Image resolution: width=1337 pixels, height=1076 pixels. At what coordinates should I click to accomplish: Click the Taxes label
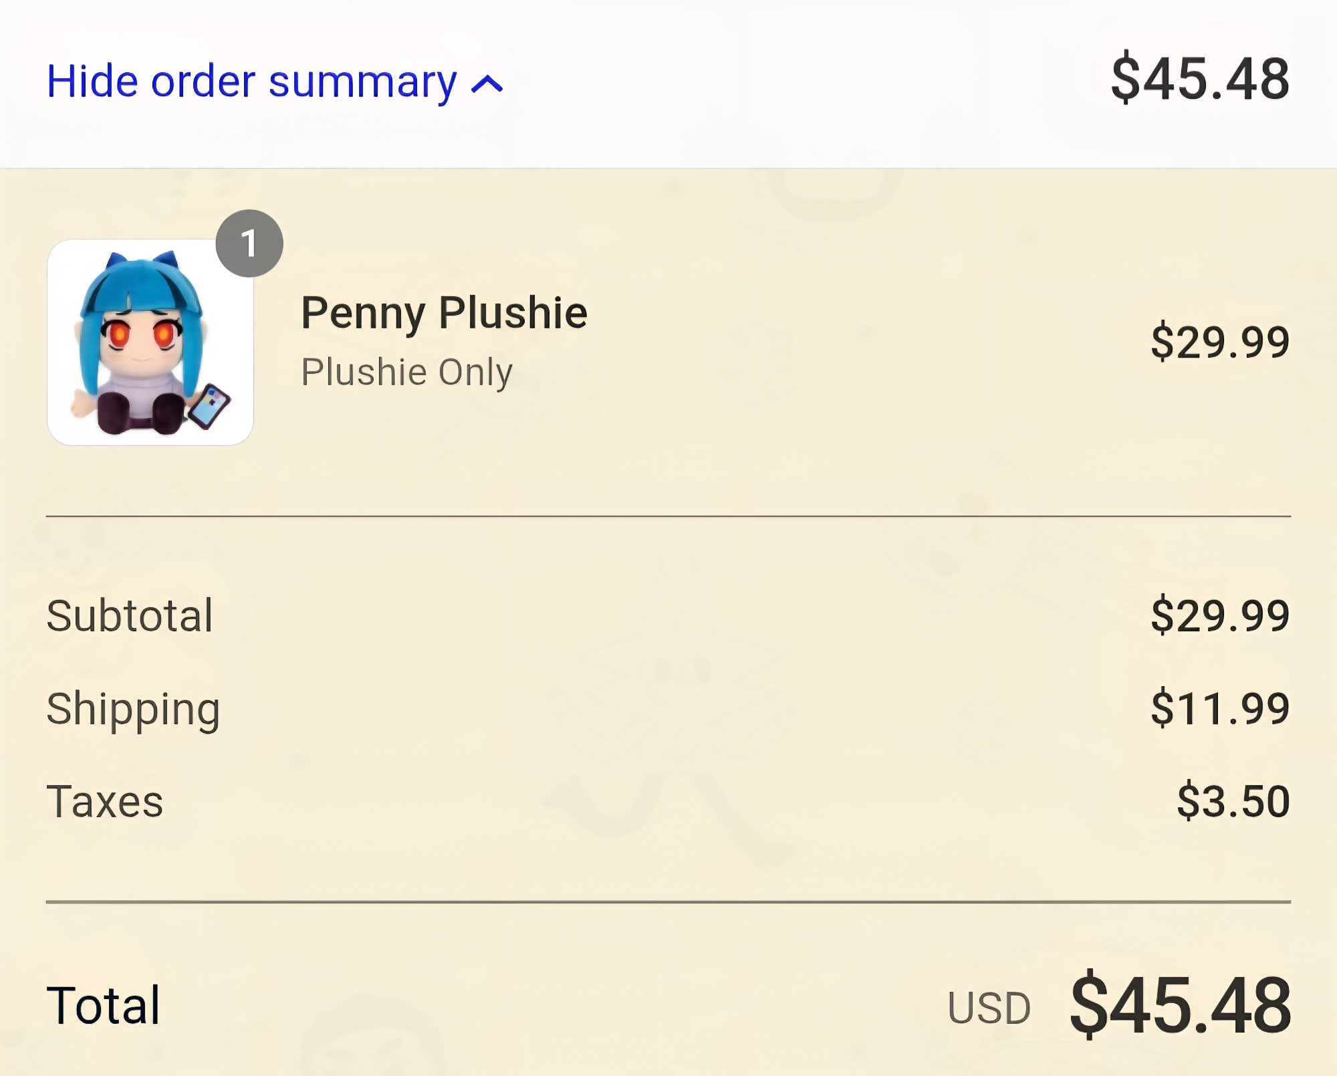tap(104, 801)
